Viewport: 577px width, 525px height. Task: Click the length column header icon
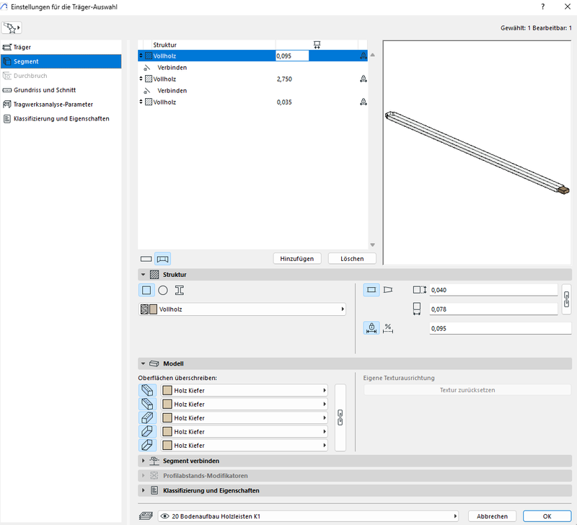(x=317, y=45)
